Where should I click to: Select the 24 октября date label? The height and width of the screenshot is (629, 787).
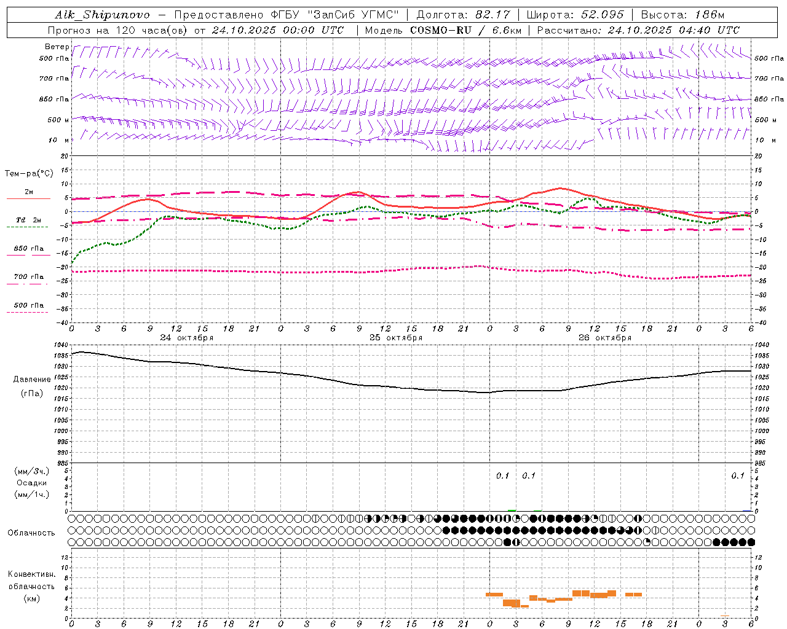(x=187, y=338)
